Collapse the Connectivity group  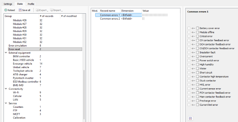point(6,89)
